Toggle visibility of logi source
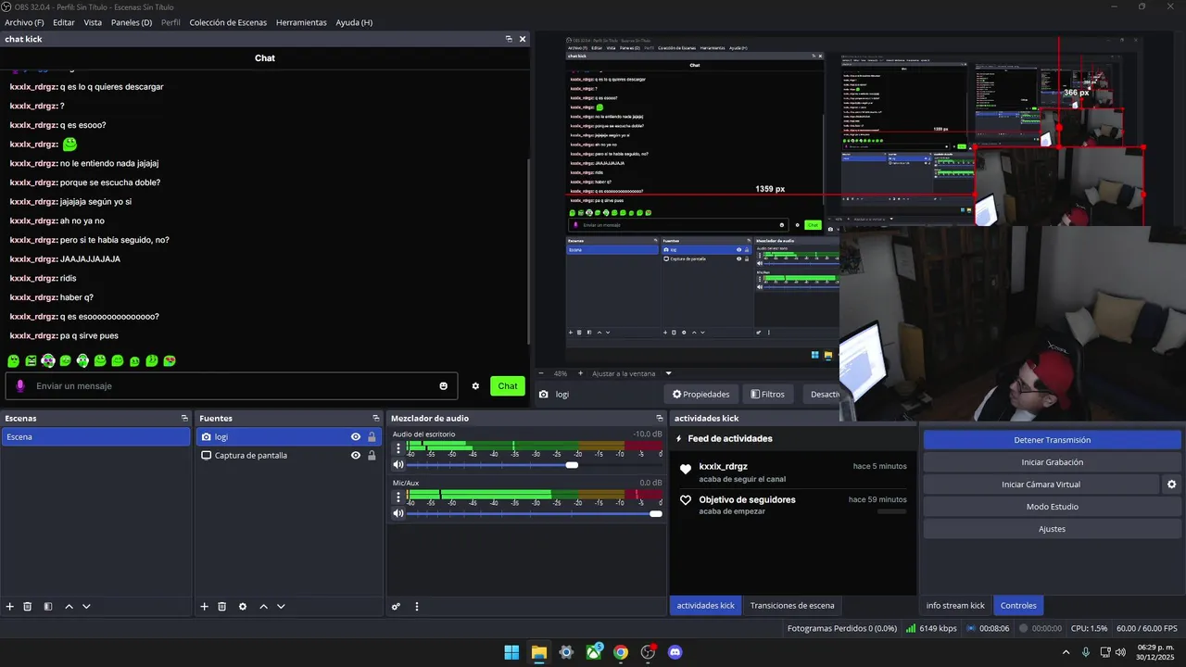The width and height of the screenshot is (1186, 667). coord(356,437)
